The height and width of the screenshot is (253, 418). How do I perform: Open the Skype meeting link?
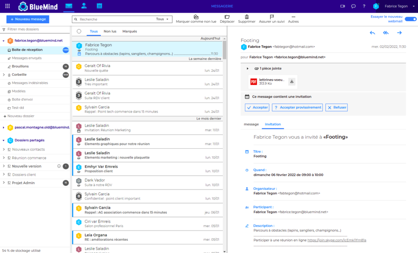pyautogui.click(x=336, y=240)
